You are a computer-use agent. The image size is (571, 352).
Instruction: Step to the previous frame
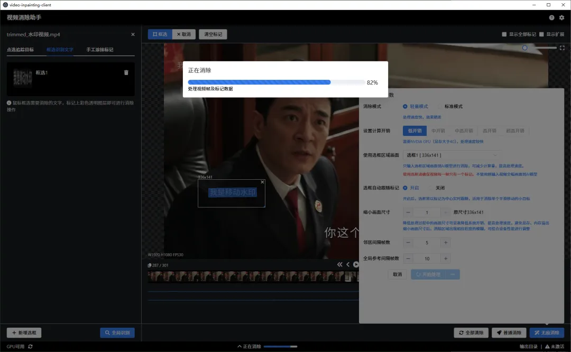tap(348, 265)
